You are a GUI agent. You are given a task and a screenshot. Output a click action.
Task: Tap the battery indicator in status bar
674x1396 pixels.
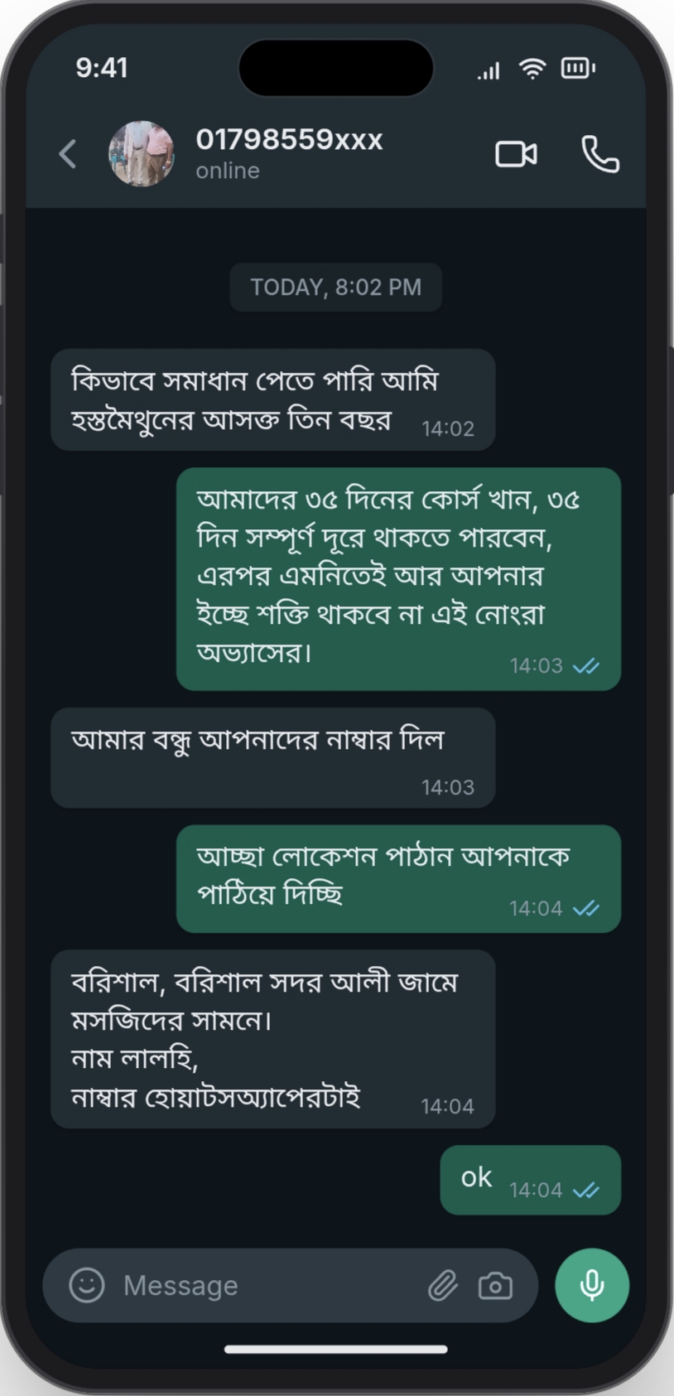578,68
